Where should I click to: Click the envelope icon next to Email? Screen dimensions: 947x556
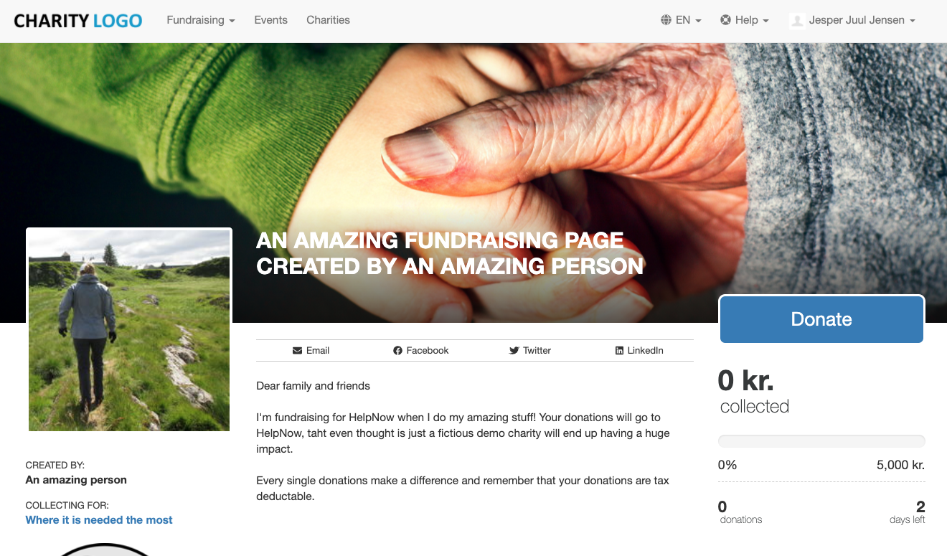pos(297,351)
